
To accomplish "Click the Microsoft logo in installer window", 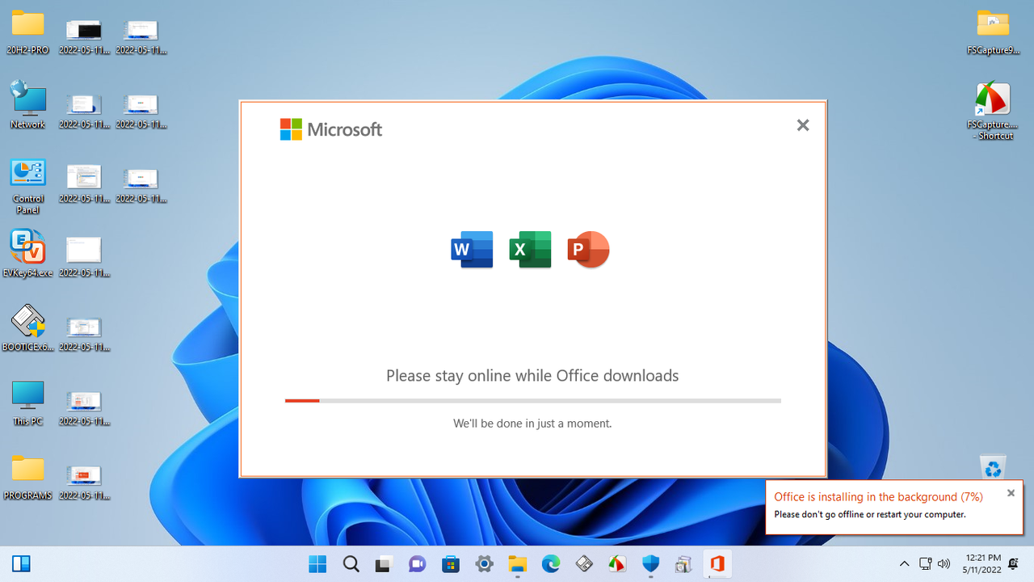I will click(x=331, y=129).
